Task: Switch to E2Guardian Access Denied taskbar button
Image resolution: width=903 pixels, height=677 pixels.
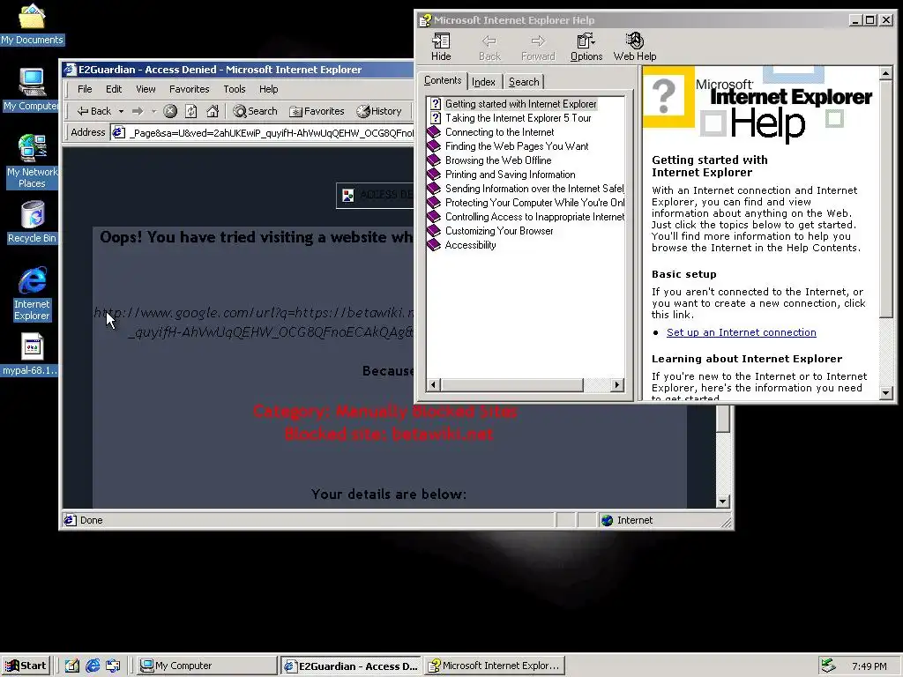Action: (351, 666)
